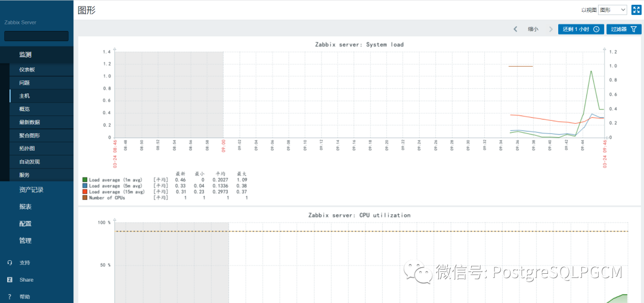Click the CPU utilization graph title
Image resolution: width=644 pixels, height=303 pixels.
click(360, 215)
